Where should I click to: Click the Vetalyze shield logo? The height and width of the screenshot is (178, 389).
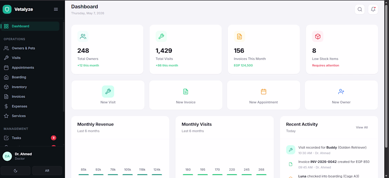coord(7,10)
